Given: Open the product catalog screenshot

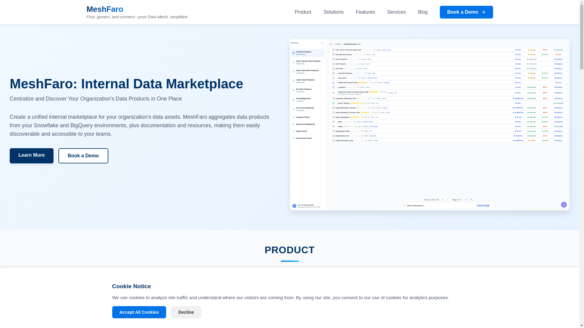Looking at the screenshot, I should coord(429,125).
